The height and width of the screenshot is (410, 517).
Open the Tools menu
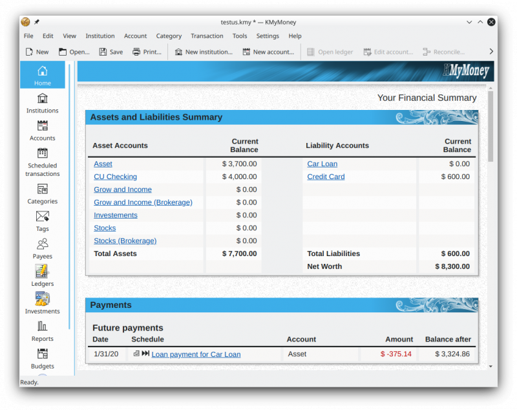click(239, 36)
